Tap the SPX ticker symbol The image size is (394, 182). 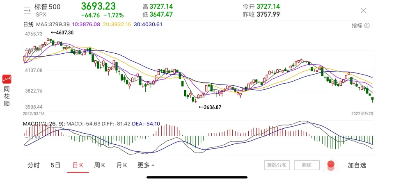[41, 15]
